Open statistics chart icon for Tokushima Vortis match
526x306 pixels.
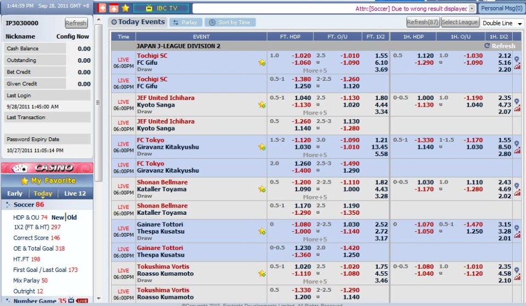[517, 277]
